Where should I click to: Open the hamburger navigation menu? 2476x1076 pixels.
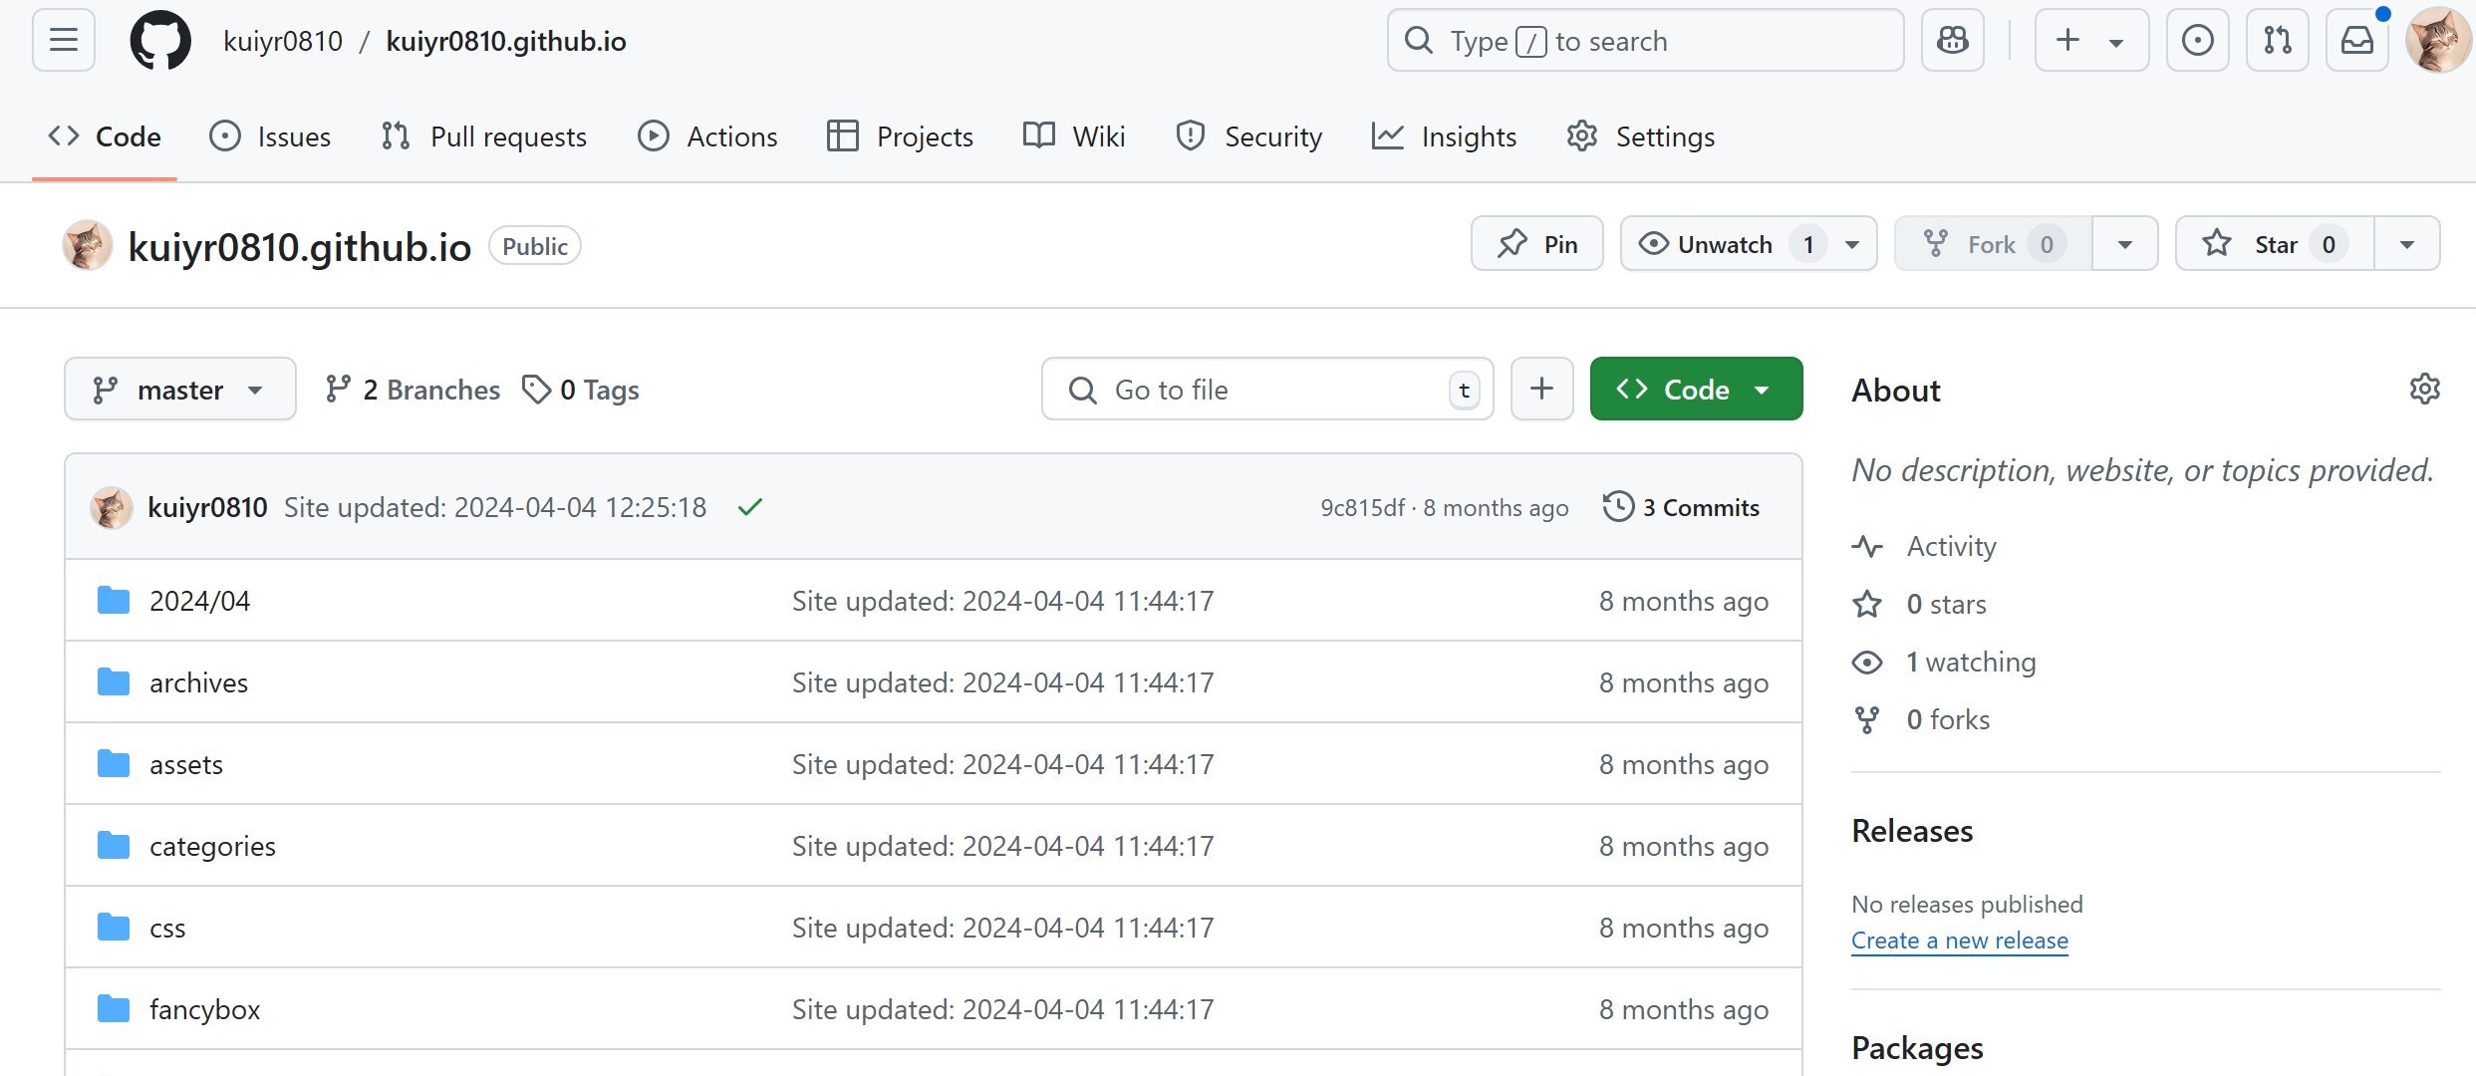64,41
